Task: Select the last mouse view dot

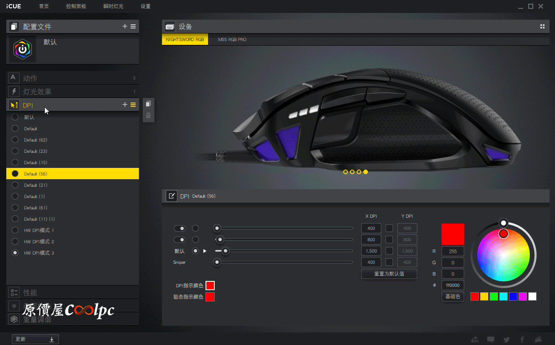Action: [365, 172]
